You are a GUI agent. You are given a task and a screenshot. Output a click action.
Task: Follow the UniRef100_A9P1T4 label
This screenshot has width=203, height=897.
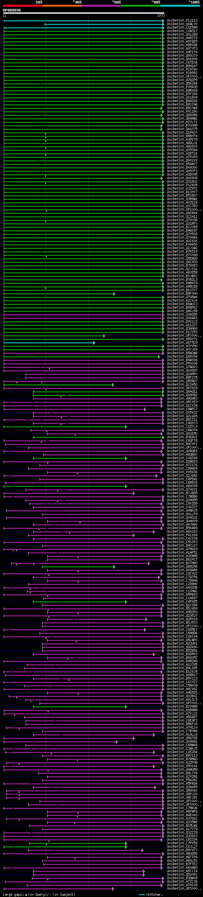point(182,52)
